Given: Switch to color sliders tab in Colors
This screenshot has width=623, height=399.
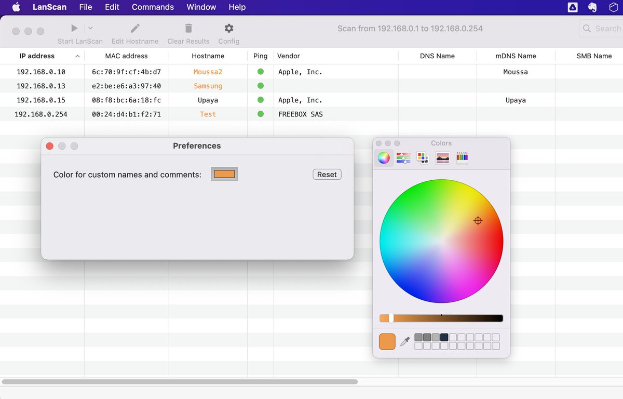Looking at the screenshot, I should tap(403, 158).
